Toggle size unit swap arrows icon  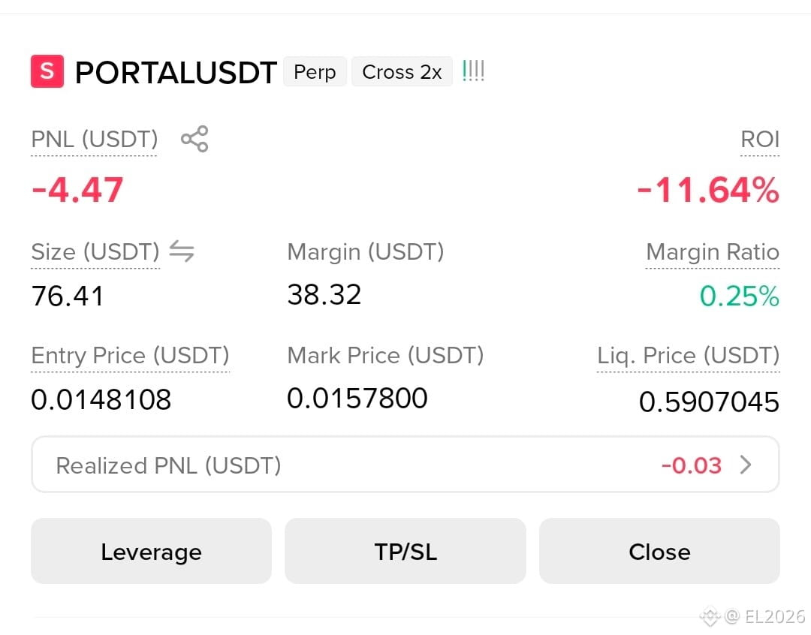click(x=182, y=251)
